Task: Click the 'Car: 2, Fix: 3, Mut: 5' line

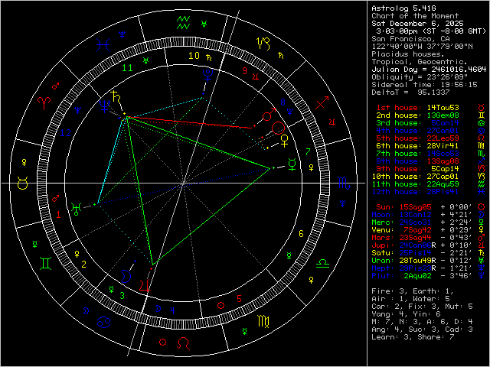Action: coord(422,307)
